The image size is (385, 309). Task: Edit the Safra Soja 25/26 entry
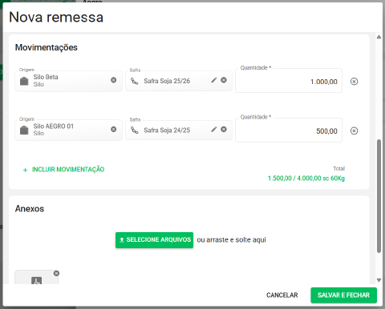tap(214, 80)
